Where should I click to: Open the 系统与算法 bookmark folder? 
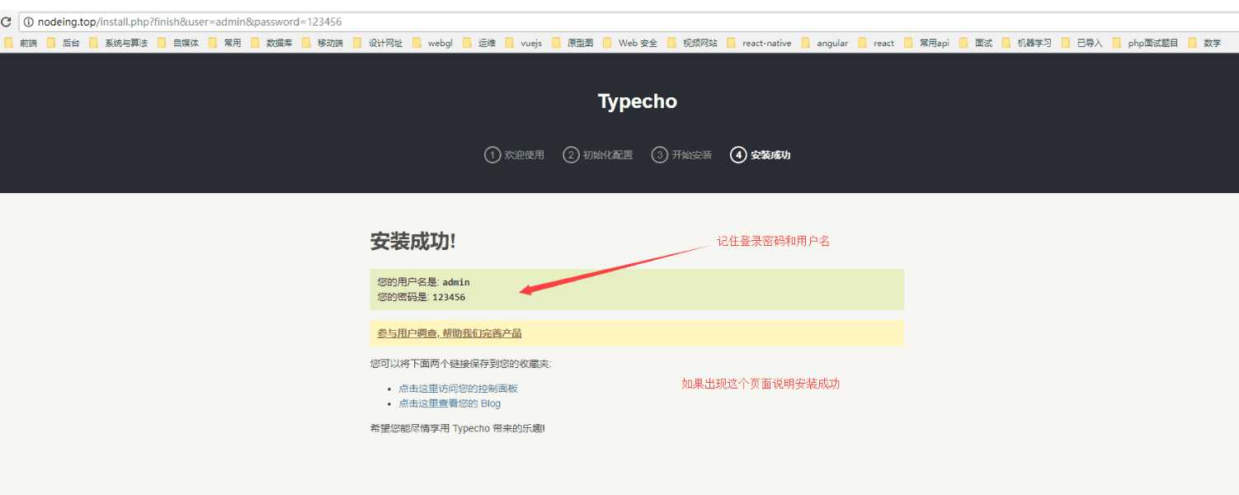(x=119, y=43)
